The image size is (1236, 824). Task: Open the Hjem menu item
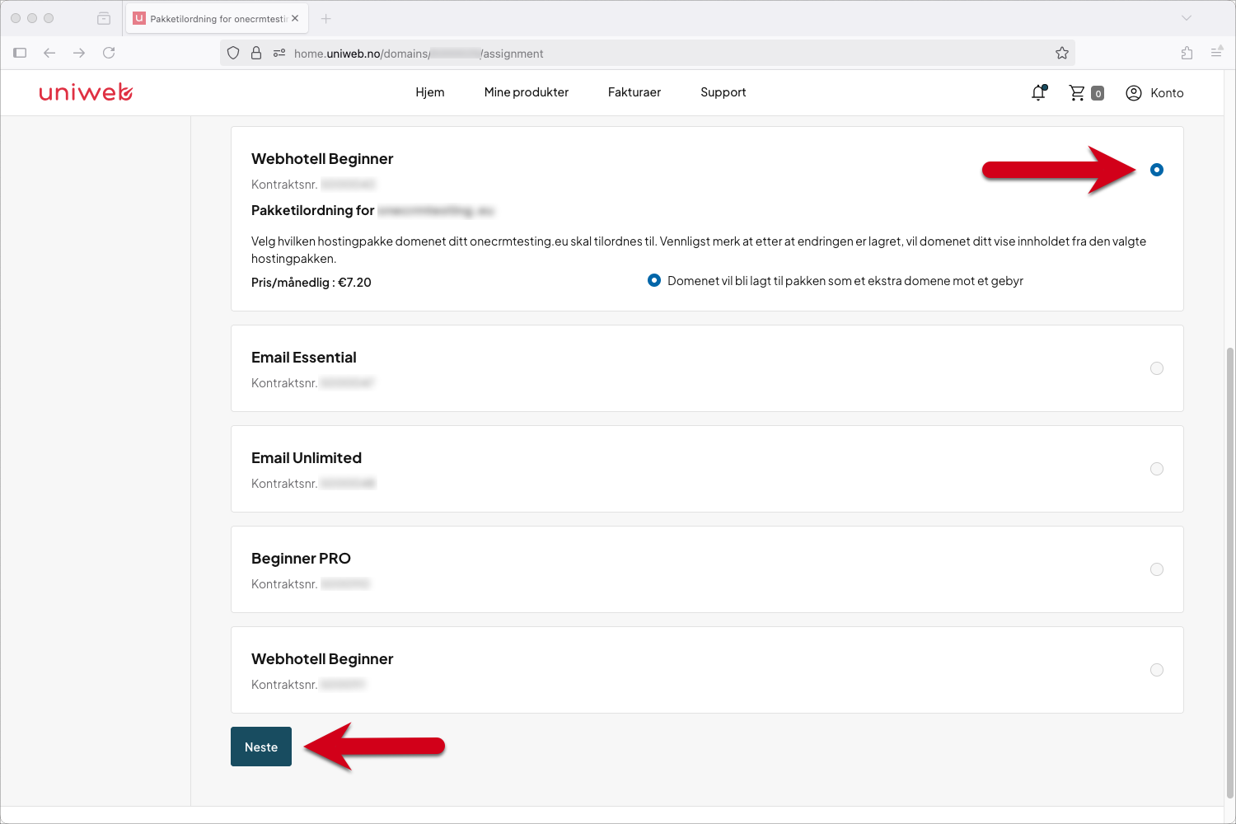tap(430, 92)
